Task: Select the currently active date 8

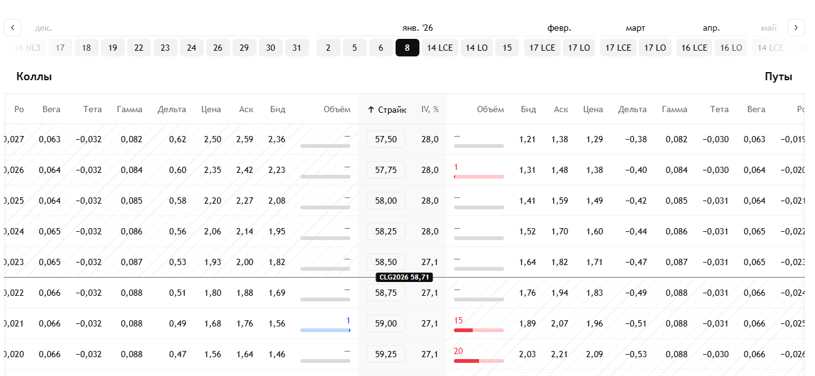Action: pyautogui.click(x=407, y=48)
